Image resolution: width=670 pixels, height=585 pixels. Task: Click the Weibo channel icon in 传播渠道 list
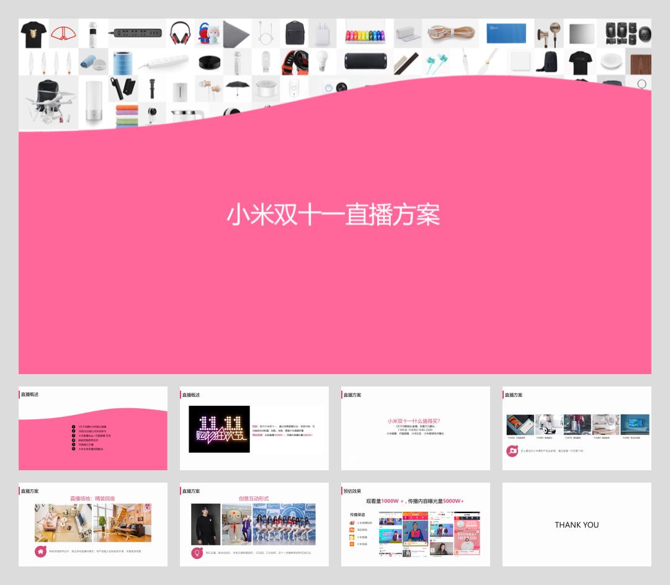352,523
